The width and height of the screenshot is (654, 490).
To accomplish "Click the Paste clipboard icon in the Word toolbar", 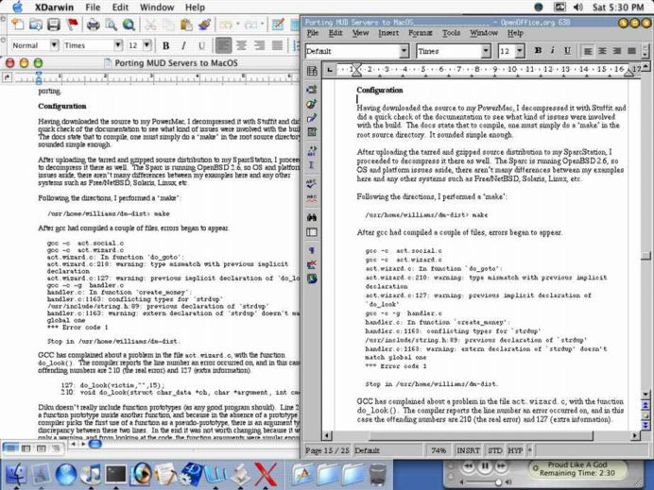I will (x=186, y=25).
